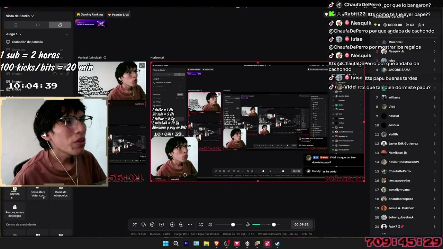Open the Windows Start menu
Screen dimensions: 443x249
point(166,243)
